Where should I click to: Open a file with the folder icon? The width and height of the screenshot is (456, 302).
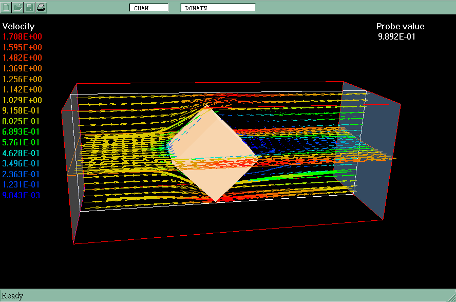click(x=18, y=7)
